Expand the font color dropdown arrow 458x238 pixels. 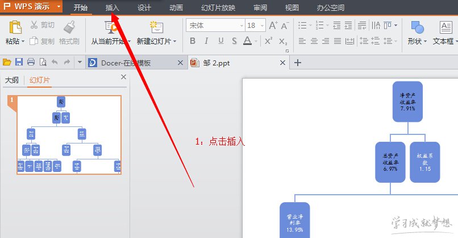tap(256, 41)
